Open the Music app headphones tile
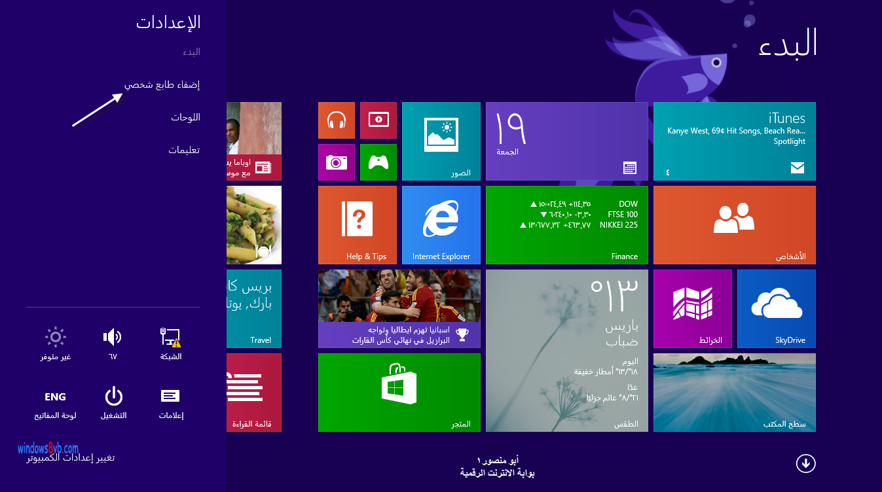The image size is (882, 492). pyautogui.click(x=336, y=120)
